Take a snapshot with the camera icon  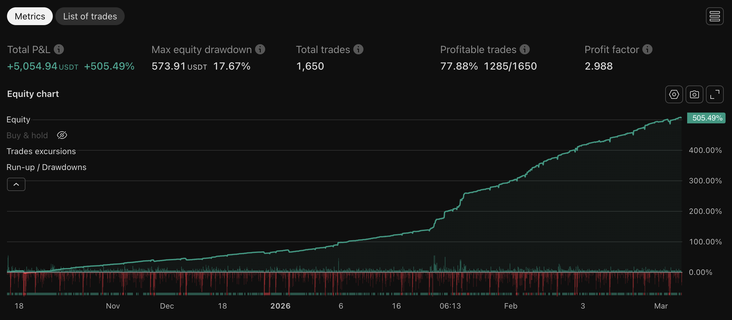(x=694, y=94)
